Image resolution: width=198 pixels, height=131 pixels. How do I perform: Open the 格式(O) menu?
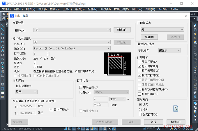click(x=54, y=9)
